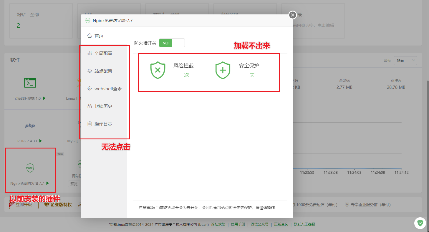Image resolution: width=429 pixels, height=232 pixels.
Task: Click the 11:23:53 time label on chart
Action: click(307, 172)
